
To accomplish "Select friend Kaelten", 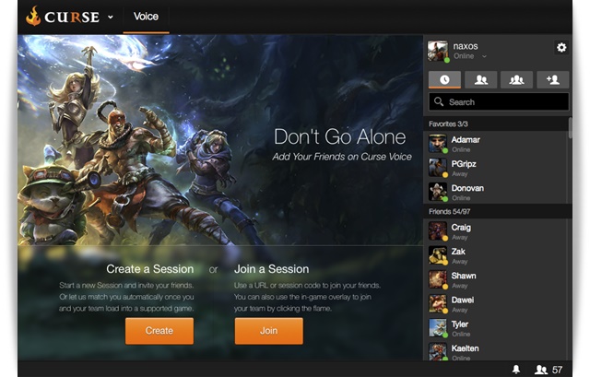I will [x=496, y=351].
